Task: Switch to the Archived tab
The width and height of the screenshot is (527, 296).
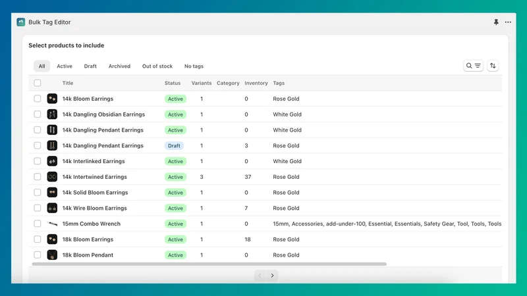Action: click(119, 66)
